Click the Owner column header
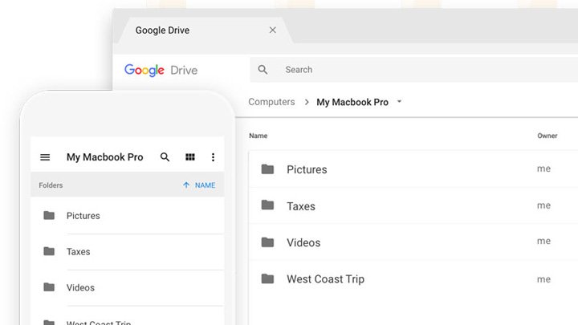 click(x=547, y=136)
